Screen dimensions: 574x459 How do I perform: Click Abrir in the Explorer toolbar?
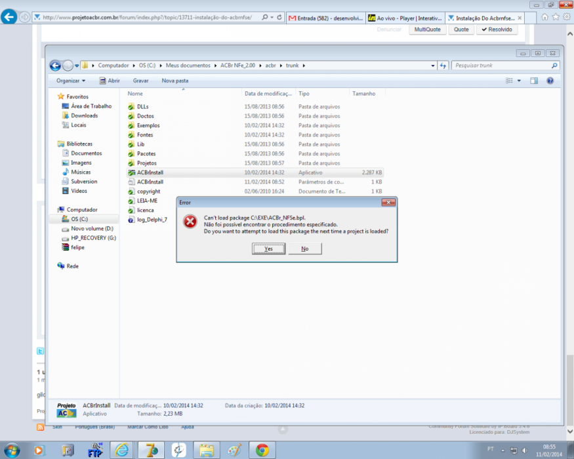pyautogui.click(x=110, y=81)
